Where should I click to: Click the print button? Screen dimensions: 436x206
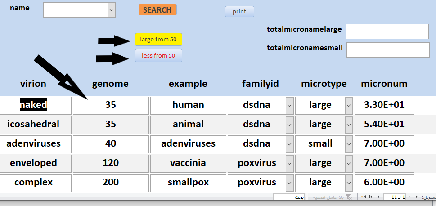pos(239,11)
